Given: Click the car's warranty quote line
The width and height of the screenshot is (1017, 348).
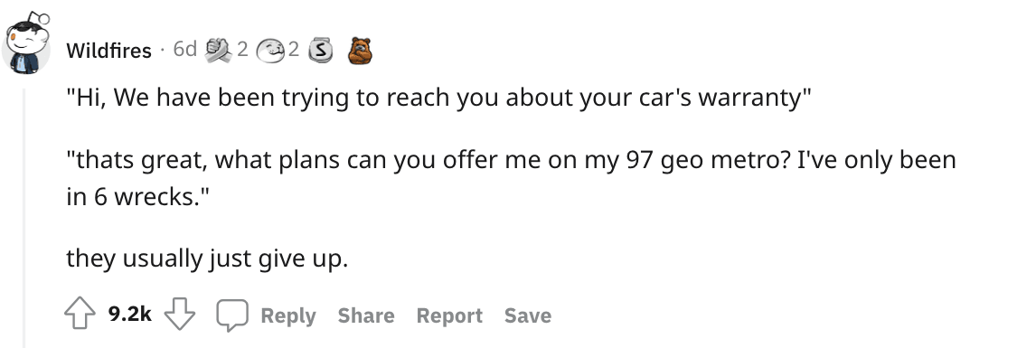Looking at the screenshot, I should pos(439,98).
